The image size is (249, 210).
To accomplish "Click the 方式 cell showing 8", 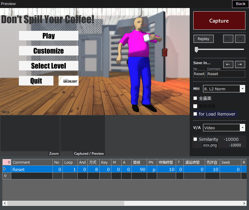I will [x=94, y=169].
